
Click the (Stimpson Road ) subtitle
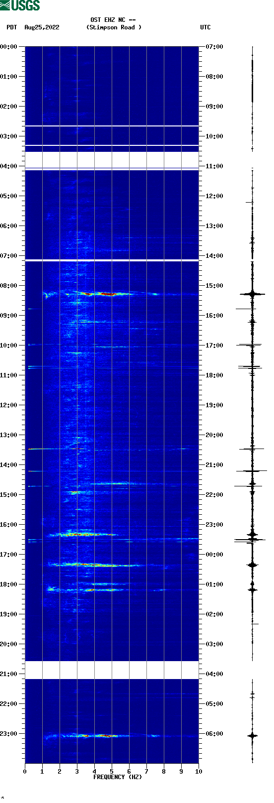114,27
